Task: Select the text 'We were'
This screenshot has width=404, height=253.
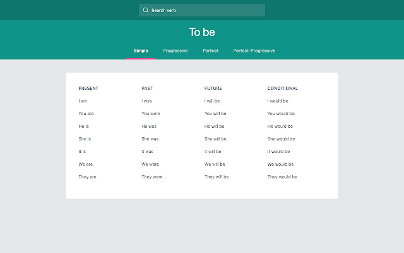Action: coord(150,164)
